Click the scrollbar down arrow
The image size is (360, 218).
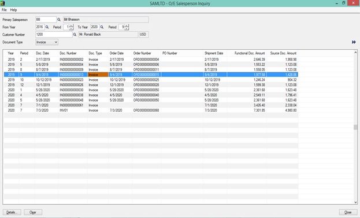[355, 202]
